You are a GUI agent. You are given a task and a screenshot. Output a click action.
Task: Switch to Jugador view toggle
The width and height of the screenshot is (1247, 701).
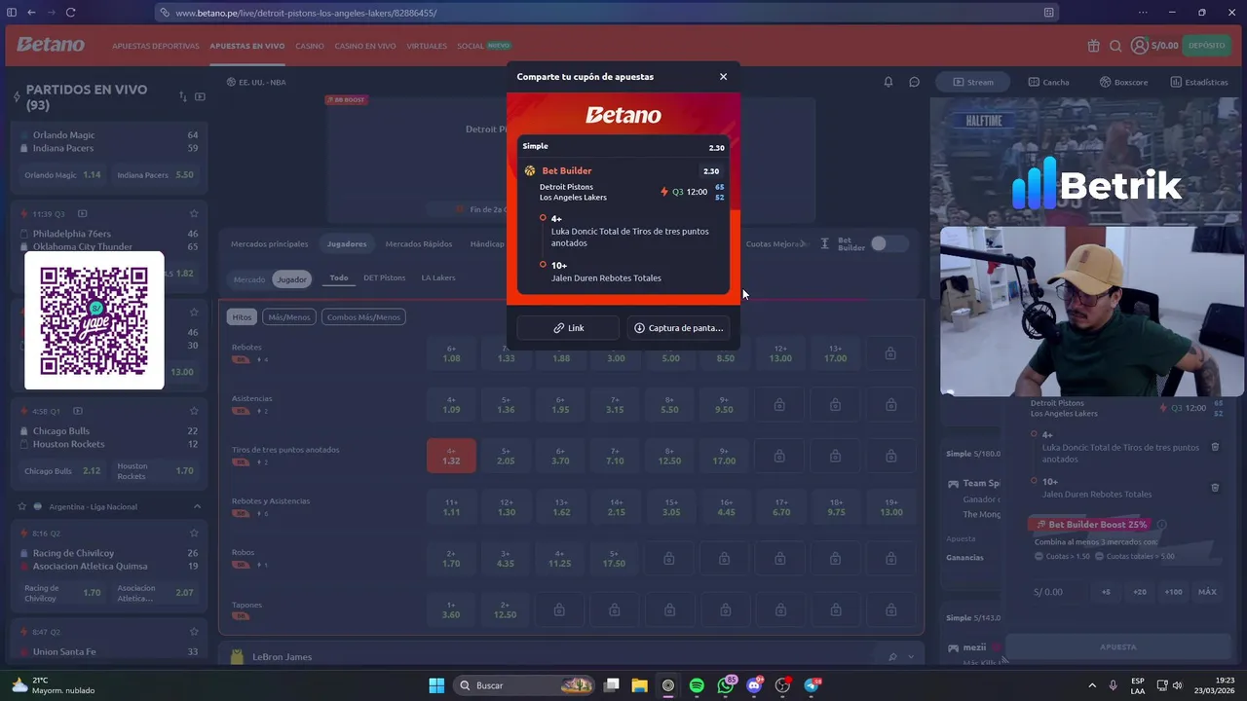pyautogui.click(x=291, y=279)
